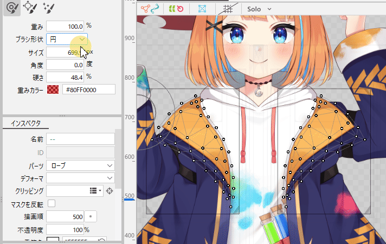Click the Inspector panel vertical scrollbar

118,159
